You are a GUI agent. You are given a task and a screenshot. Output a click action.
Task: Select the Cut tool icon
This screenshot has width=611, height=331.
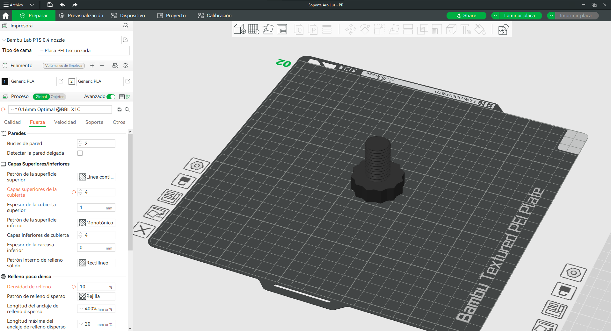[408, 30]
